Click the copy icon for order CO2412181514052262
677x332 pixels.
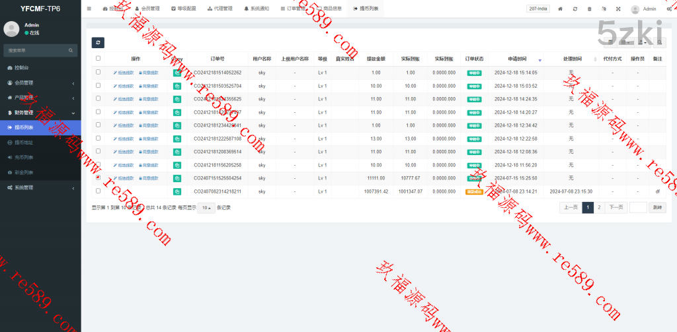pos(177,73)
